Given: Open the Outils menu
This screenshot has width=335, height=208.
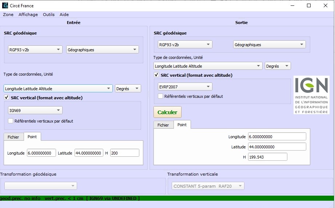Looking at the screenshot, I should click(x=49, y=15).
